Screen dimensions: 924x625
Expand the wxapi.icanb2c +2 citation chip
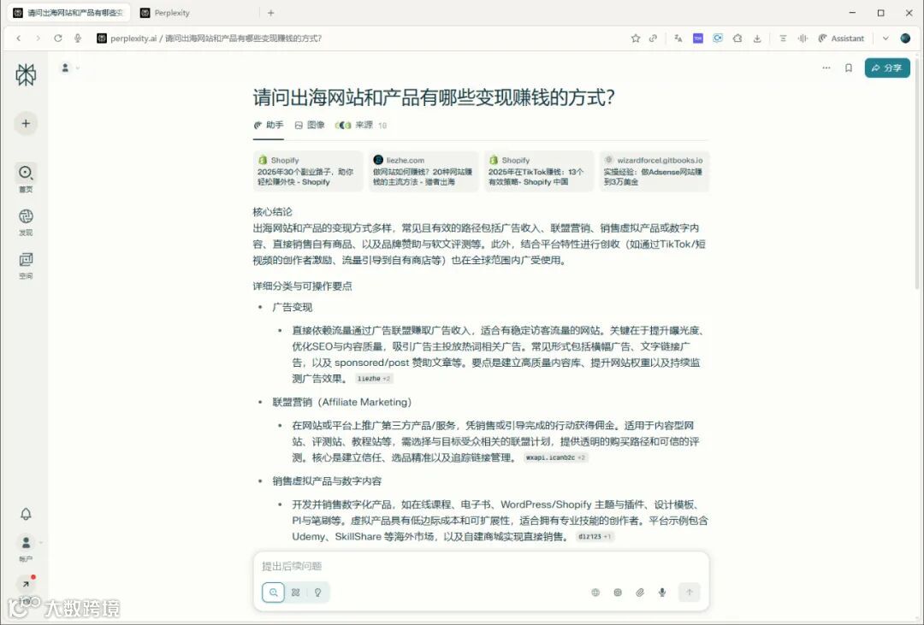point(556,457)
